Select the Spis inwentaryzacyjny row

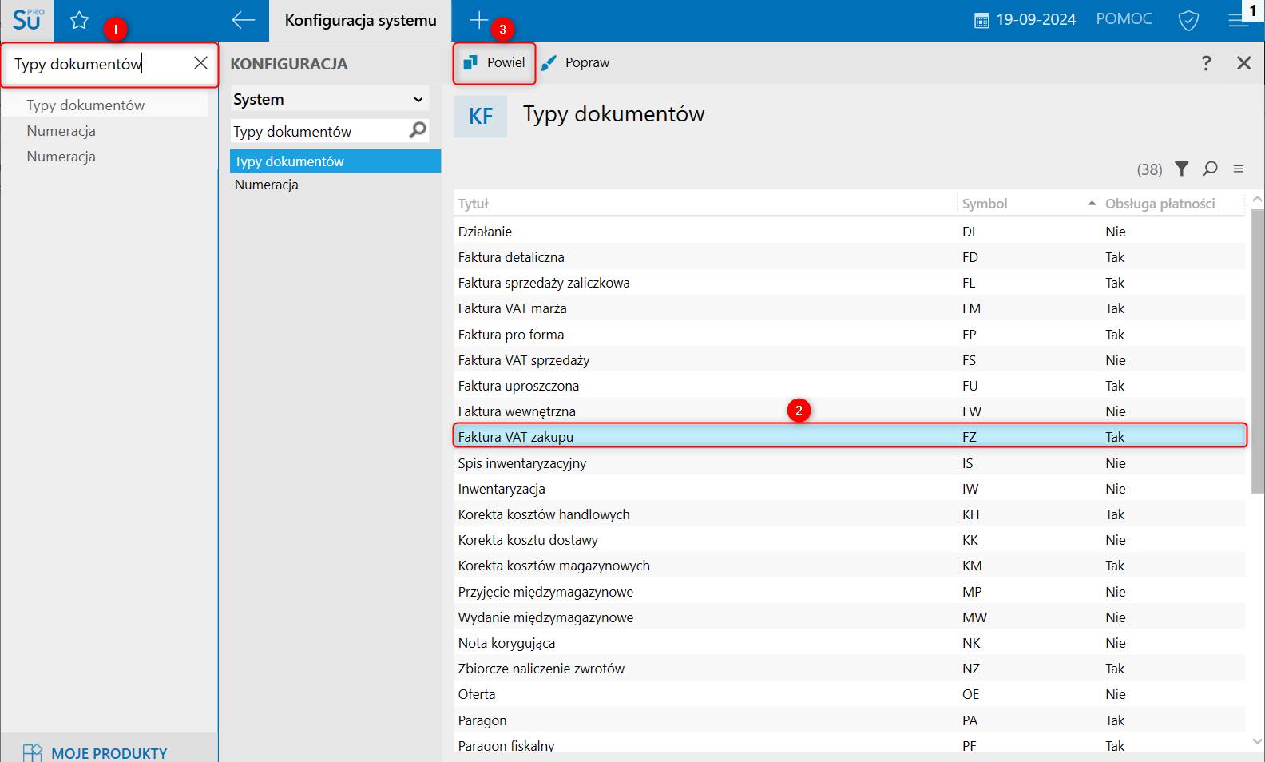pos(849,463)
